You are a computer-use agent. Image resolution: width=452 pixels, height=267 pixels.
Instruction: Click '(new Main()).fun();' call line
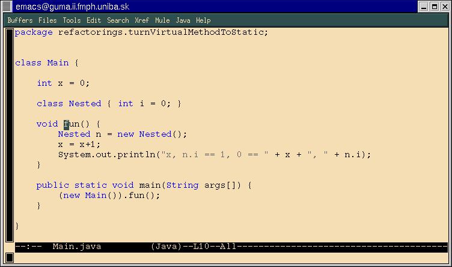coord(109,196)
